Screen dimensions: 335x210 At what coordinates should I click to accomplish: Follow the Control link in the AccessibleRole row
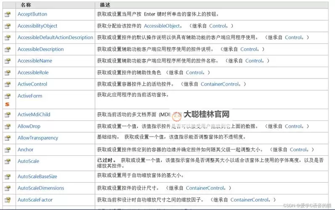click(194, 72)
